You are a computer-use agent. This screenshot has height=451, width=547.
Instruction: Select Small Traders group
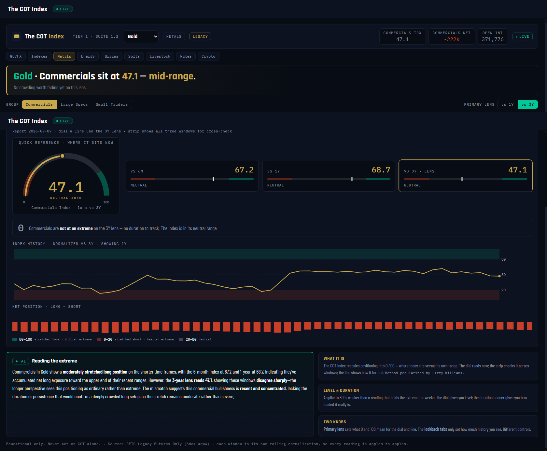[112, 104]
